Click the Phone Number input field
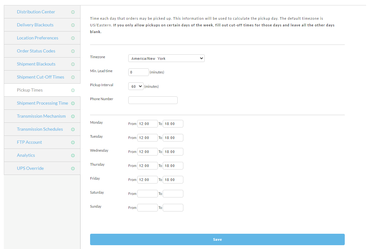This screenshot has width=368, height=249. pos(153,100)
